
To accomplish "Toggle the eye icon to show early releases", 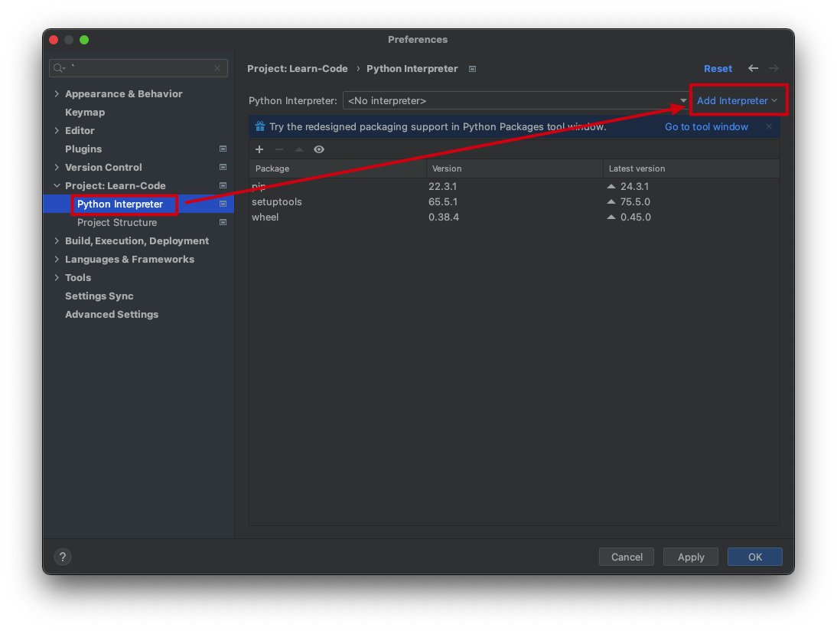I will click(319, 149).
